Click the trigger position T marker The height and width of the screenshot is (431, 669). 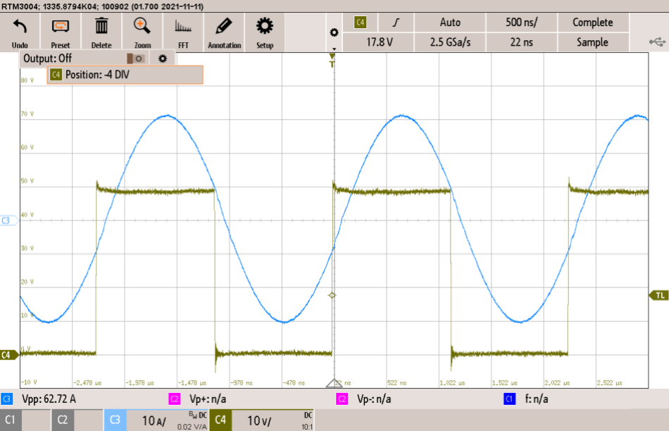(332, 61)
